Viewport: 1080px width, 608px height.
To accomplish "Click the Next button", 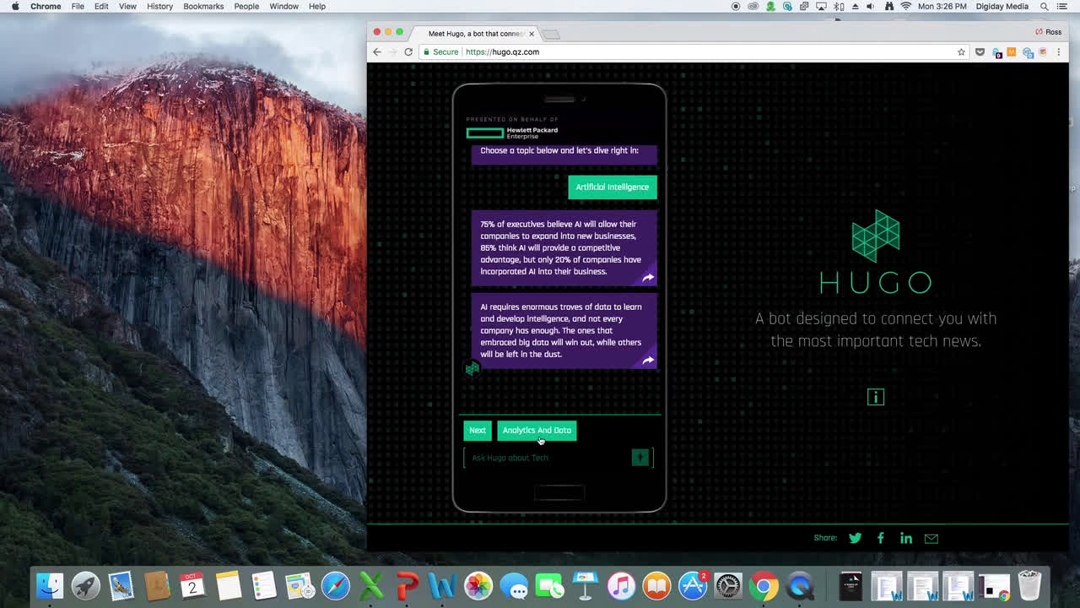I will point(477,431).
